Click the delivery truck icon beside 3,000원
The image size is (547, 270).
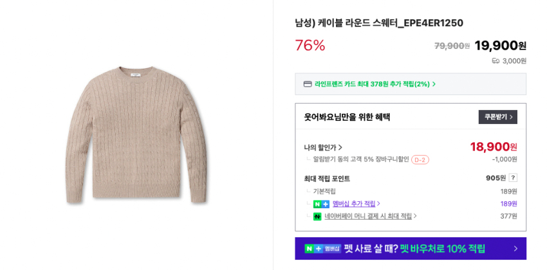tap(496, 61)
